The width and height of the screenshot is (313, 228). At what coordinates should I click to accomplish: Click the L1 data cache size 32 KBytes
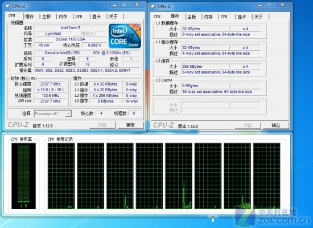tap(205, 28)
